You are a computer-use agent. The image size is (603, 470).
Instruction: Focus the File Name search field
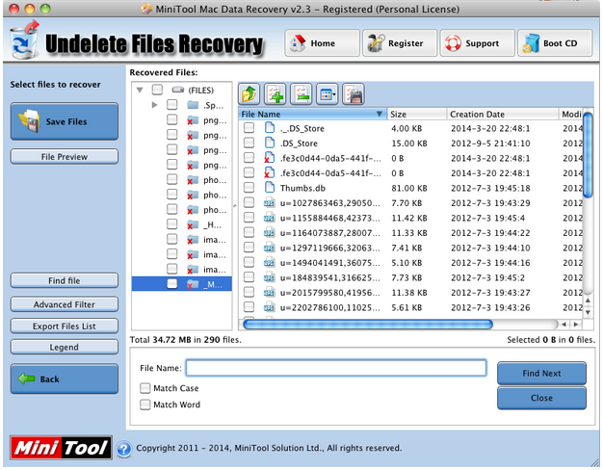pos(336,368)
